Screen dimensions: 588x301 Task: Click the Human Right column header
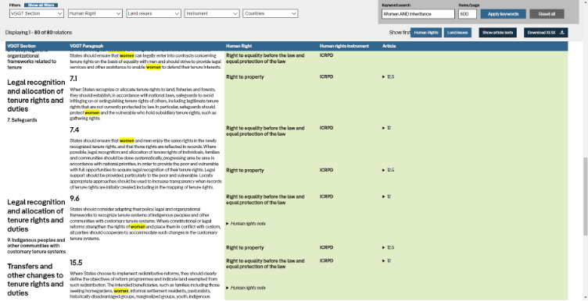pos(239,46)
